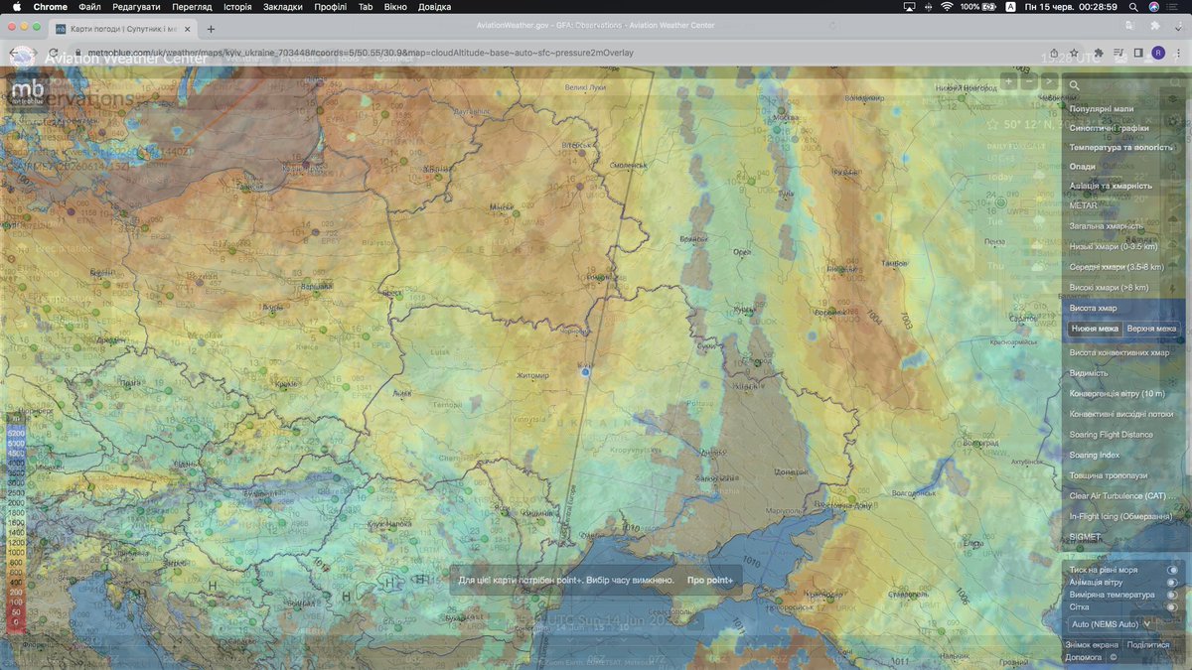Select Загальна хмарність map

point(1107,226)
